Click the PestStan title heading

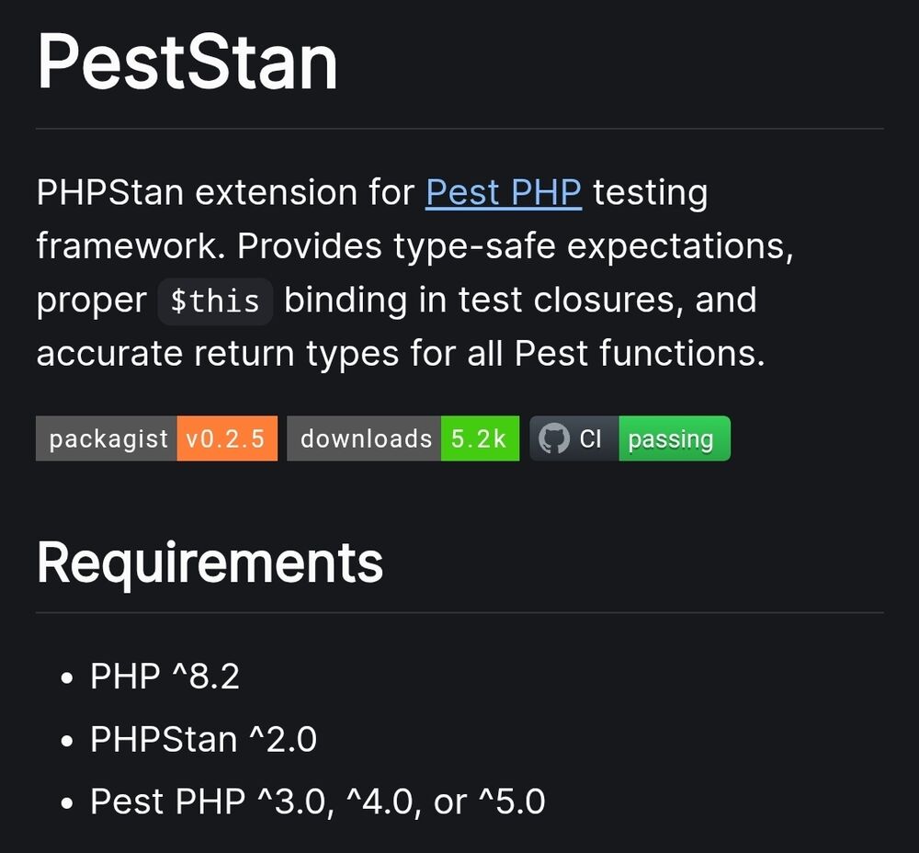(x=187, y=62)
